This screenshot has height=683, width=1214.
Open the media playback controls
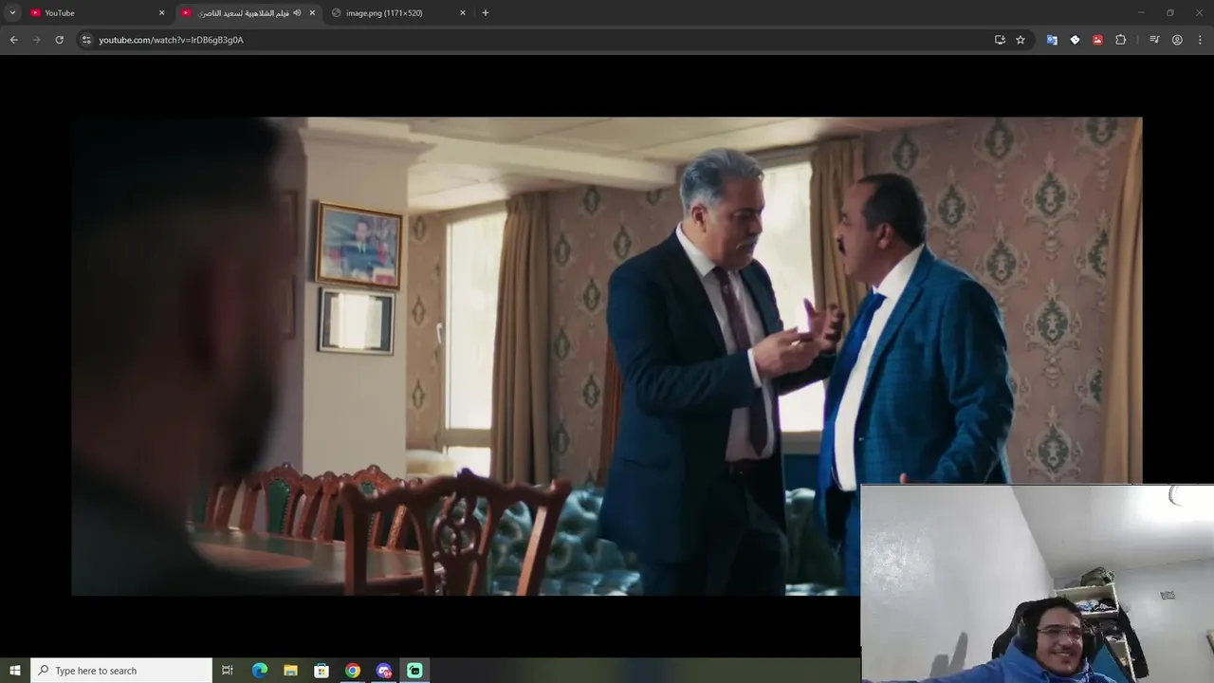coord(1154,40)
